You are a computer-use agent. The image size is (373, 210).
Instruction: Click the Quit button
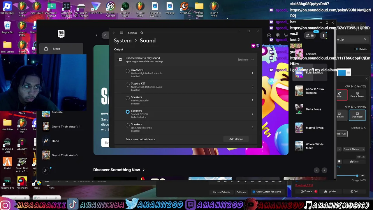point(354,191)
